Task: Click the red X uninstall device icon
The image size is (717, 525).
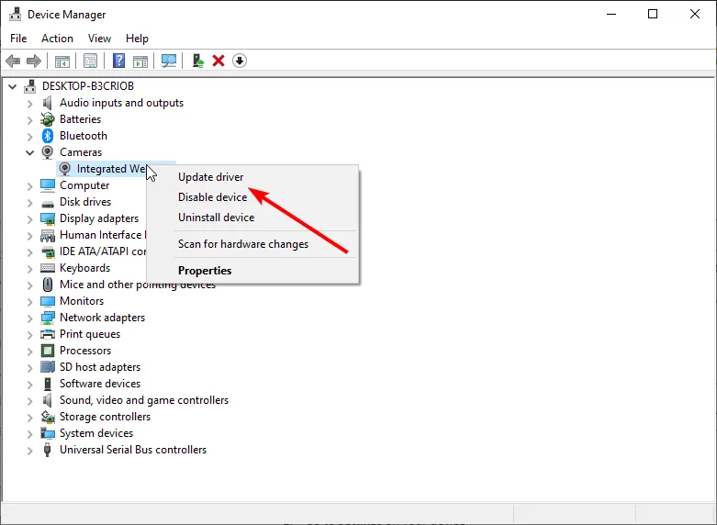Action: [218, 61]
